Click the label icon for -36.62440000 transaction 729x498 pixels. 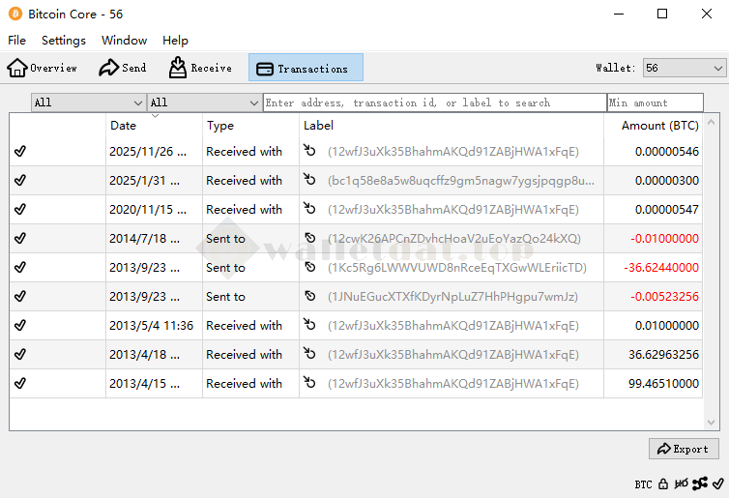point(310,268)
